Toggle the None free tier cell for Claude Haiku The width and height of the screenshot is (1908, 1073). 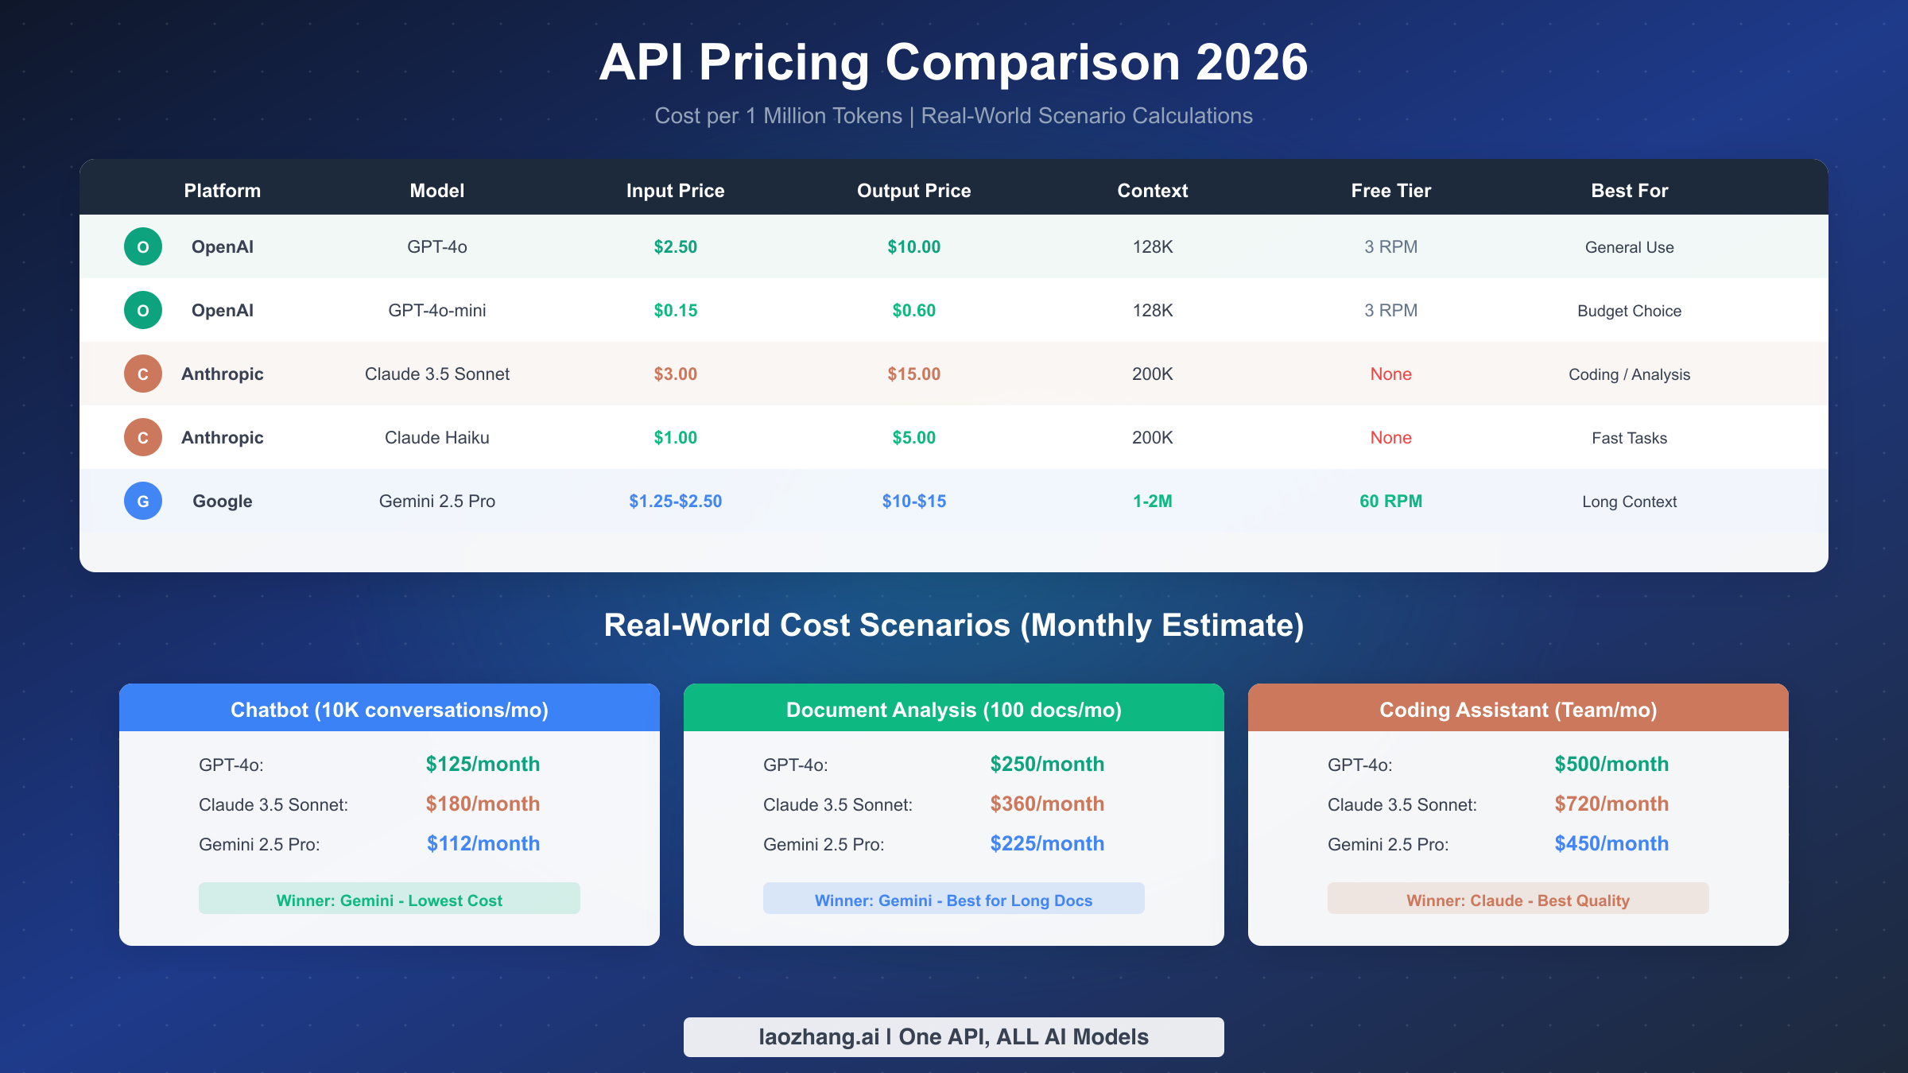[1390, 437]
